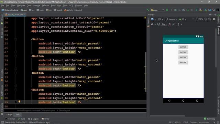Image resolution: width=220 pixels, height=124 pixels.
Task: Open the Logcat tool window
Action: point(33,119)
